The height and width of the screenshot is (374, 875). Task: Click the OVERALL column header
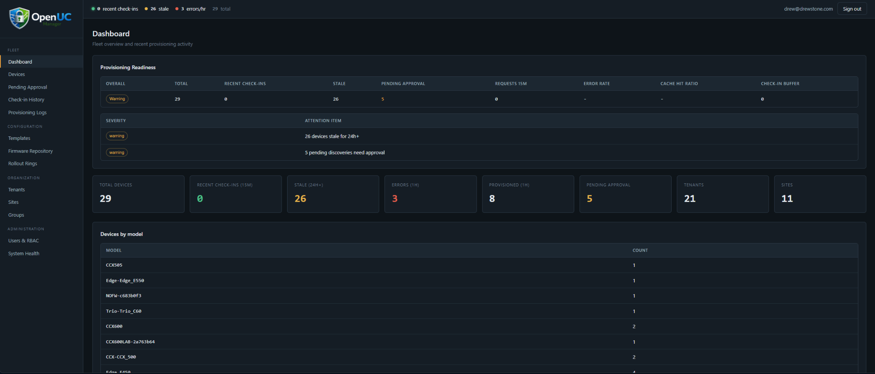(x=116, y=84)
